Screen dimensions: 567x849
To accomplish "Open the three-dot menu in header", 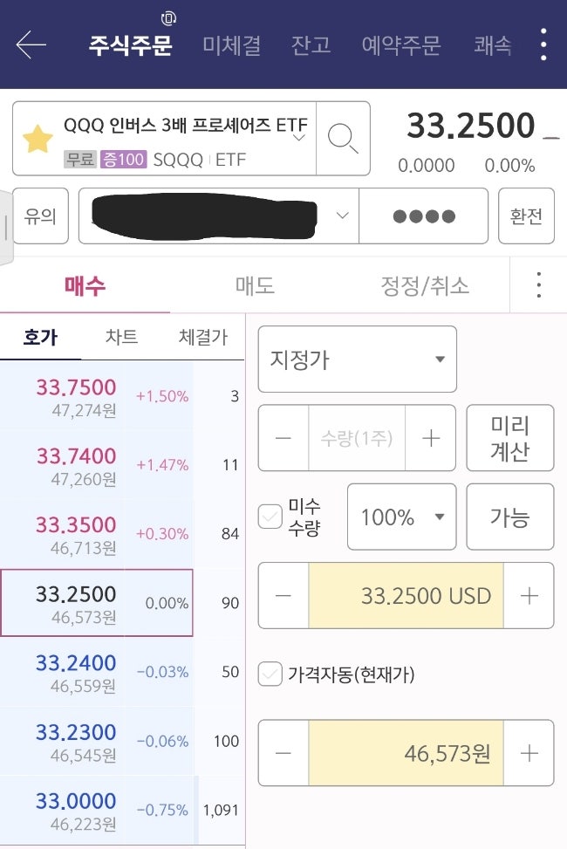I will 543,45.
